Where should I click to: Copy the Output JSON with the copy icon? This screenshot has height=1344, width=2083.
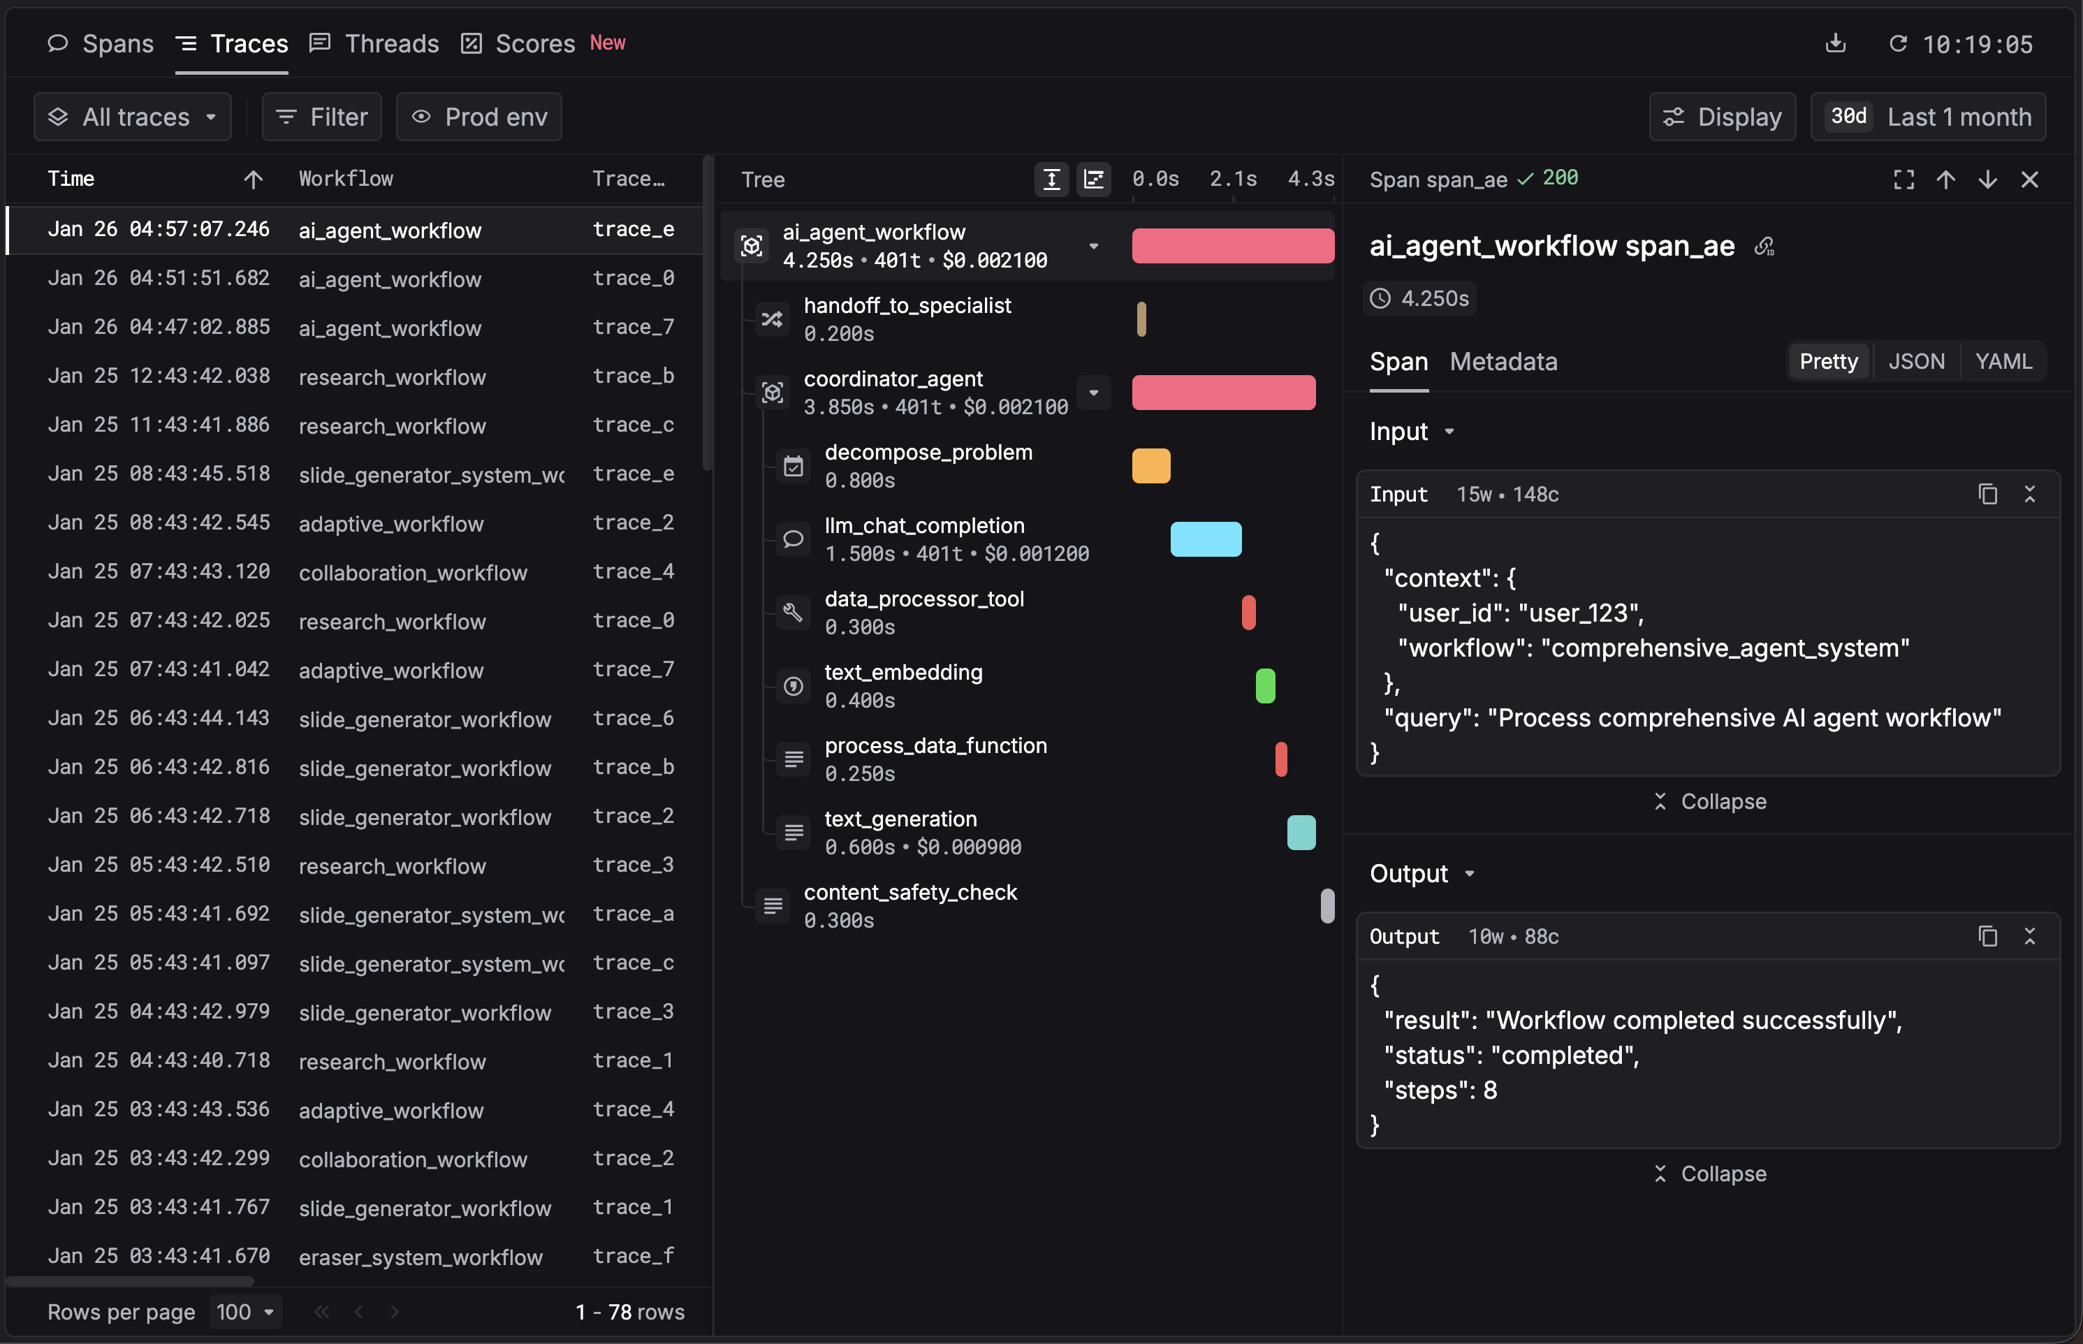1987,937
